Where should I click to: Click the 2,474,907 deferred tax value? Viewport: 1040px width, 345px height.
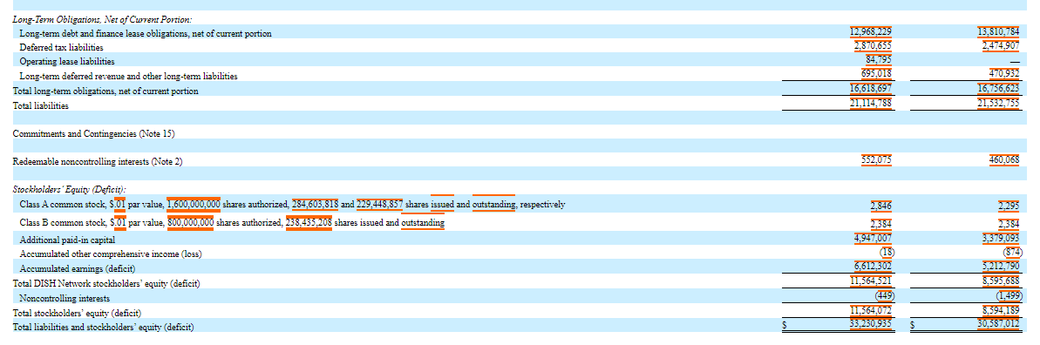tap(1002, 46)
